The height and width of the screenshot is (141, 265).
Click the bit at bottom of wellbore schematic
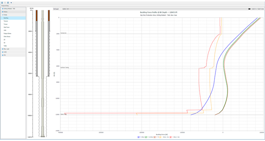coord(43,136)
